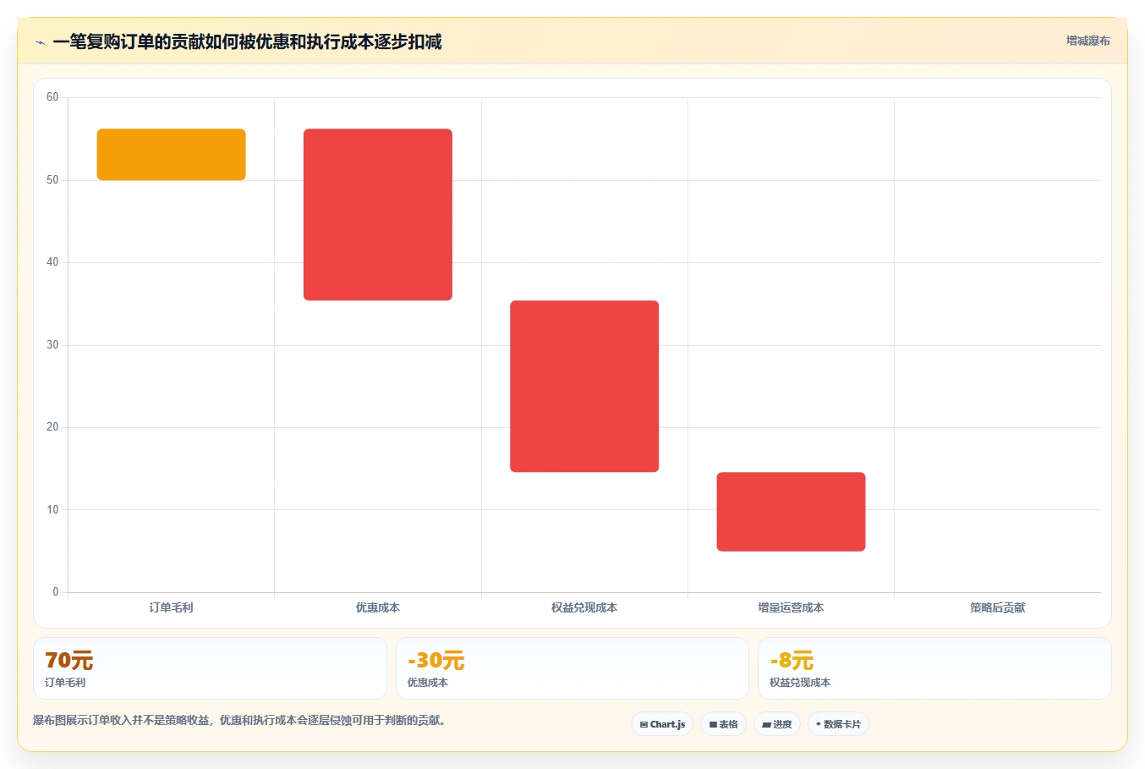The height and width of the screenshot is (769, 1145).
Task: Click the 增量运营成本 x-axis label
Action: tap(791, 607)
